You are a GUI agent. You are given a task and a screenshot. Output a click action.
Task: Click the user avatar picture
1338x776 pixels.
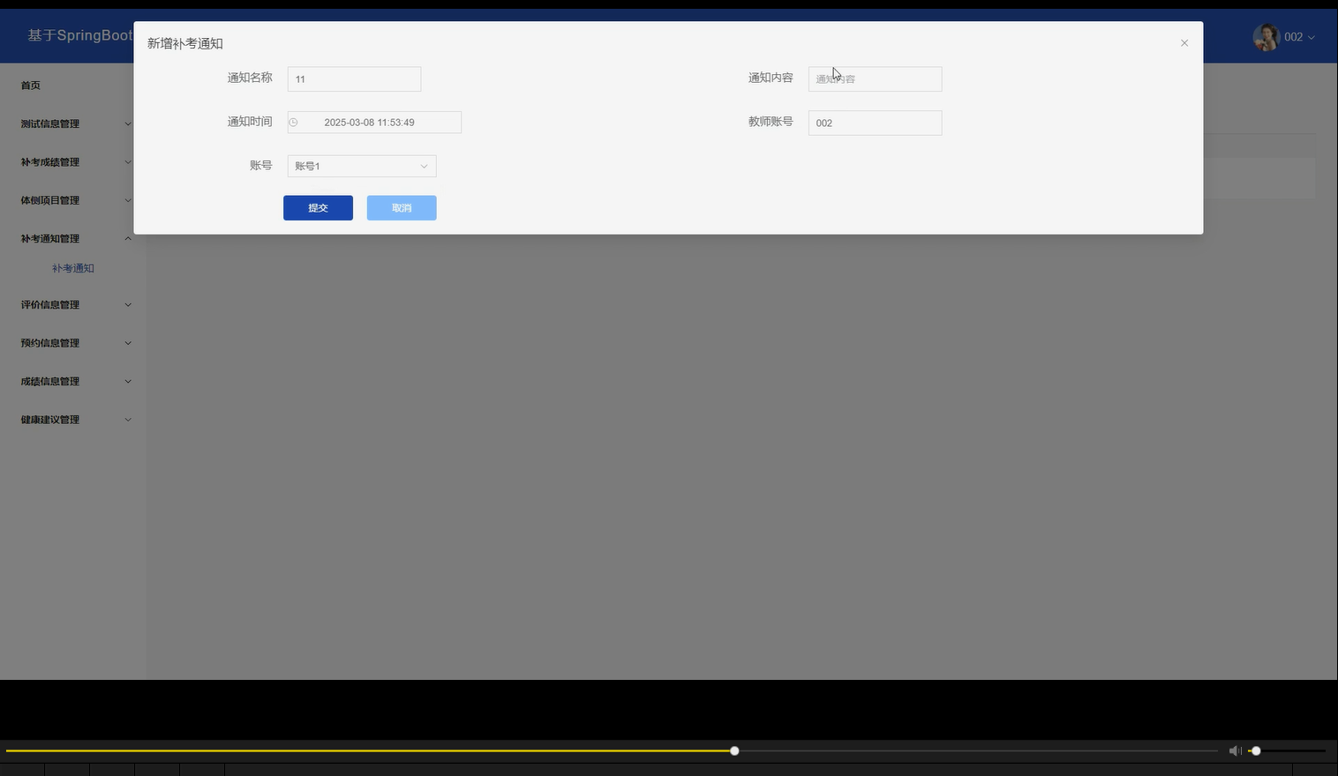pyautogui.click(x=1267, y=37)
